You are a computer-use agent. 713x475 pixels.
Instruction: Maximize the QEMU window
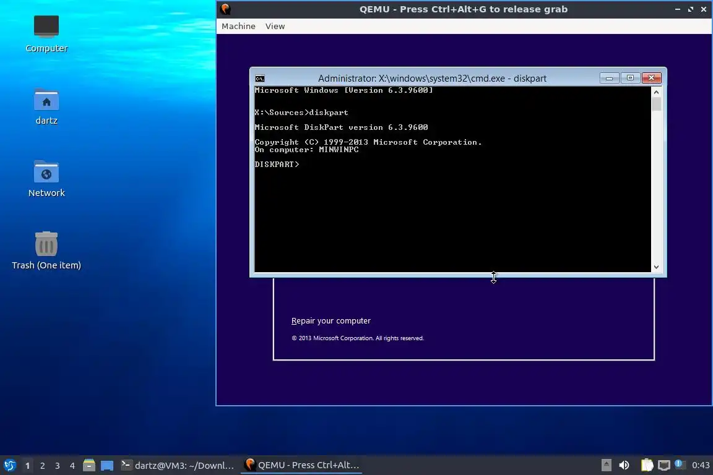click(691, 9)
